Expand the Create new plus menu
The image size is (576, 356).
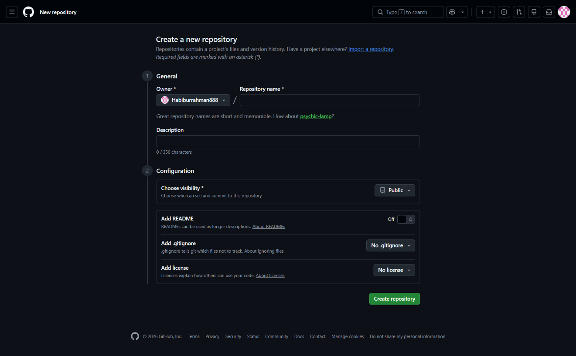point(485,12)
